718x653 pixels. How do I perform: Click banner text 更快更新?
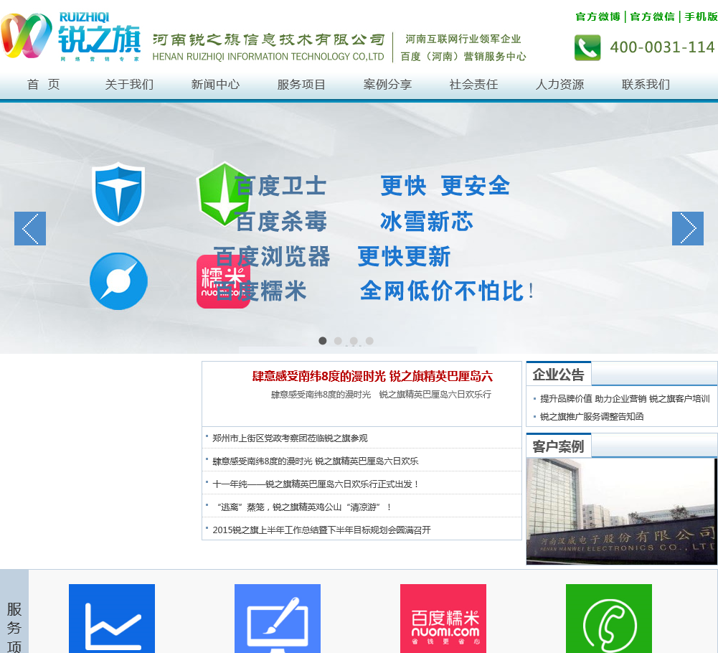[404, 256]
